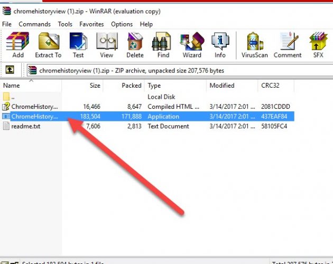Click the size value 183,504

(90, 117)
